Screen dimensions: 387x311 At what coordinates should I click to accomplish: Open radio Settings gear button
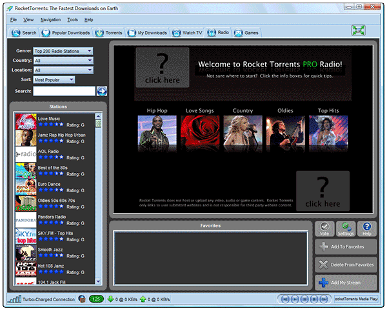(x=346, y=228)
